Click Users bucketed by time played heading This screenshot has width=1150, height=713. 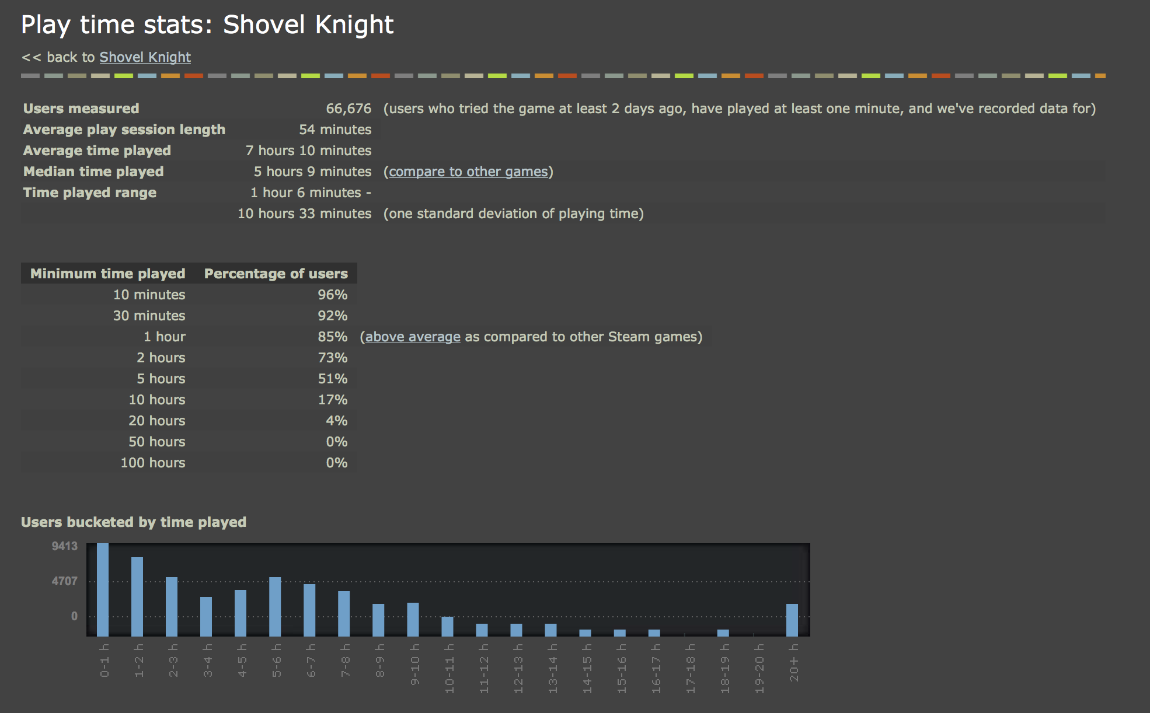(x=134, y=522)
